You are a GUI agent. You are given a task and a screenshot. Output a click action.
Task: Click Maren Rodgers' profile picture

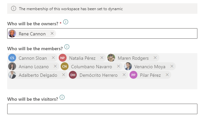[x=111, y=58]
